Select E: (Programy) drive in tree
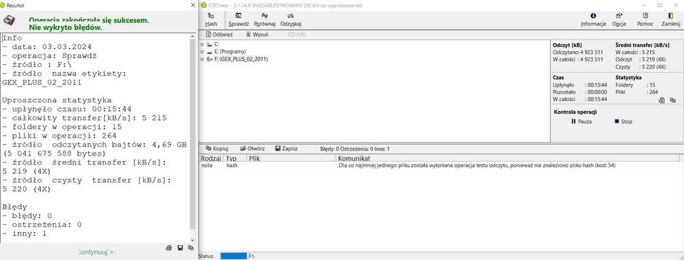Viewport: 684px width, 260px height. (x=226, y=51)
